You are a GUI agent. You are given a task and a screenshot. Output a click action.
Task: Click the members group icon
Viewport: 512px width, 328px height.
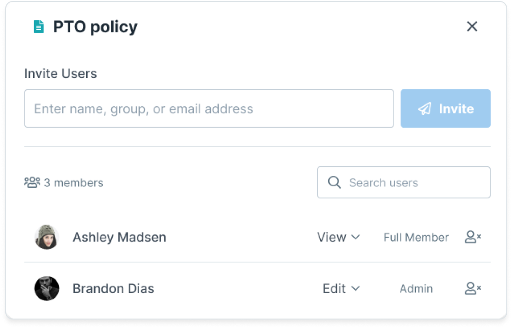coord(32,182)
